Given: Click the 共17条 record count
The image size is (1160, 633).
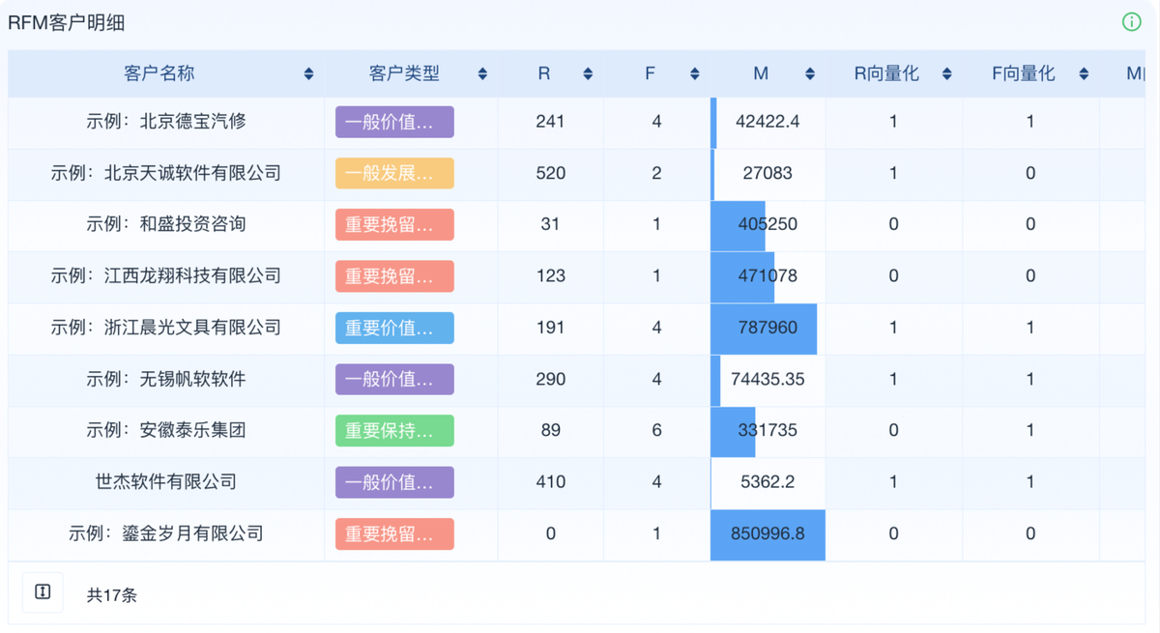Looking at the screenshot, I should coord(112,595).
